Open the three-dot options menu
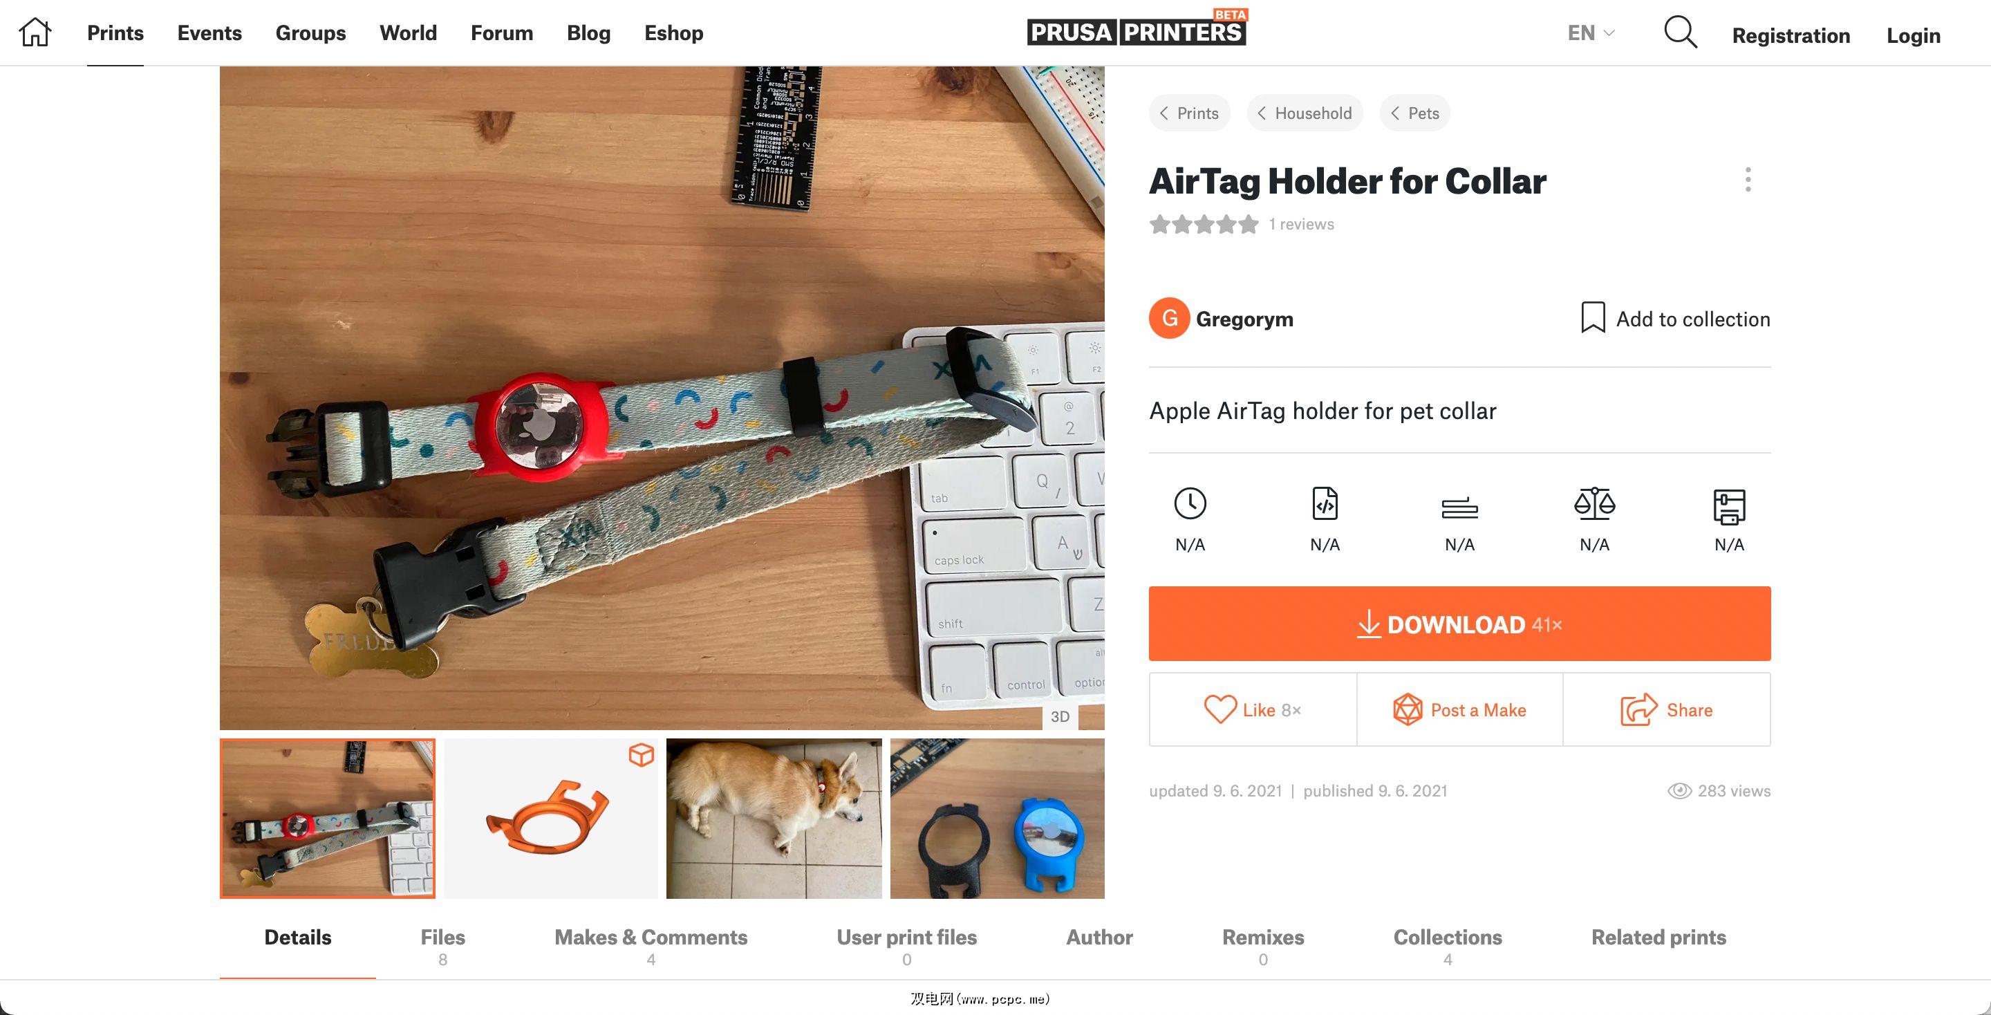The height and width of the screenshot is (1015, 1991). (1748, 179)
